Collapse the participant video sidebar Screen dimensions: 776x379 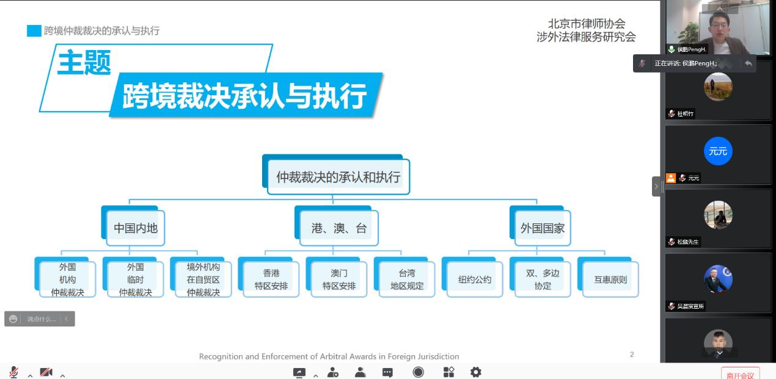[657, 186]
